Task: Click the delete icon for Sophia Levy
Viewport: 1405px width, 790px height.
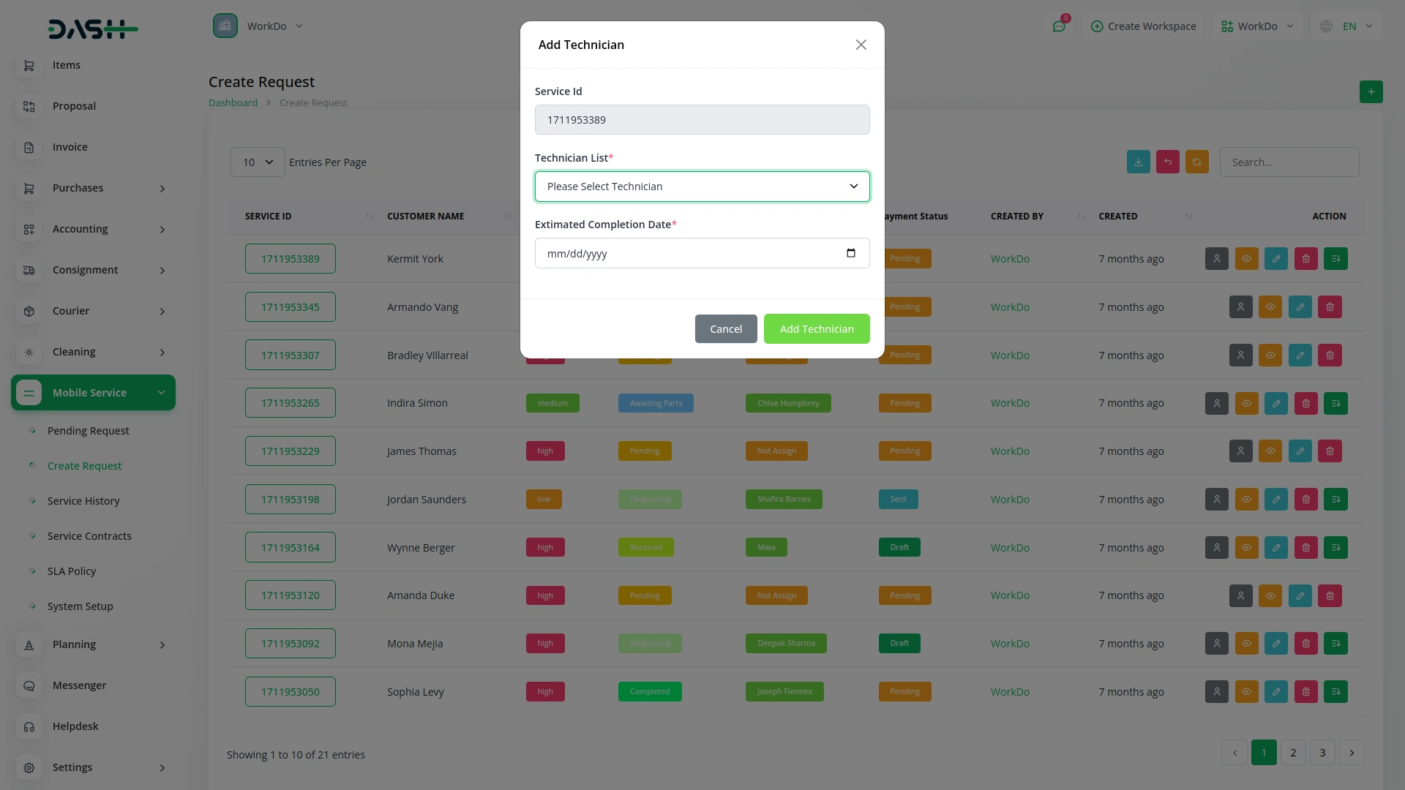Action: coord(1305,692)
